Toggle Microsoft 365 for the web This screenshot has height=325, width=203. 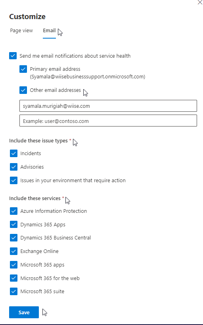click(x=13, y=278)
